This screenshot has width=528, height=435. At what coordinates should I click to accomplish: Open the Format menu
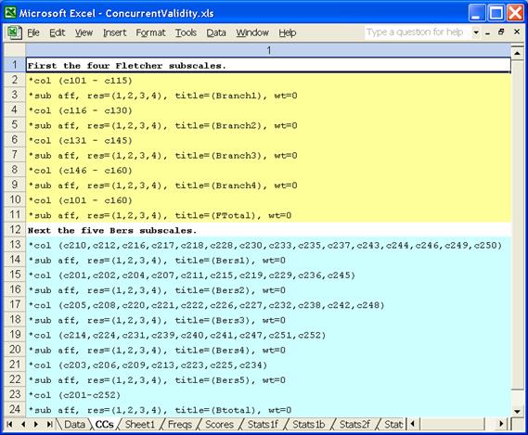150,32
